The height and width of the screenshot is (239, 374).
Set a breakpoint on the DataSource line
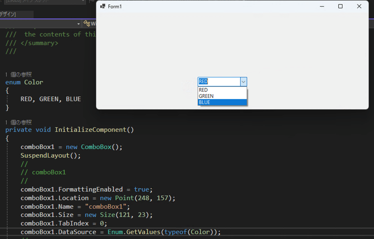click(x=3, y=232)
